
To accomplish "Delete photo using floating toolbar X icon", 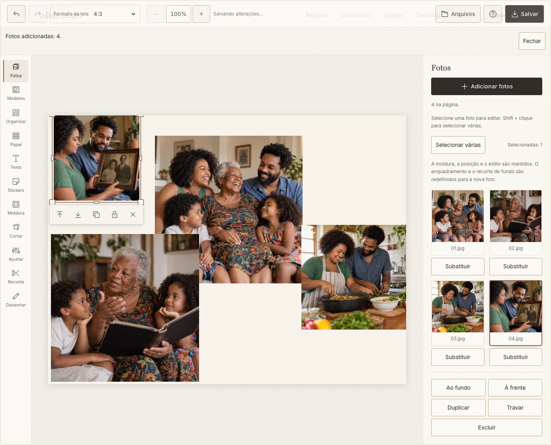I will (133, 215).
